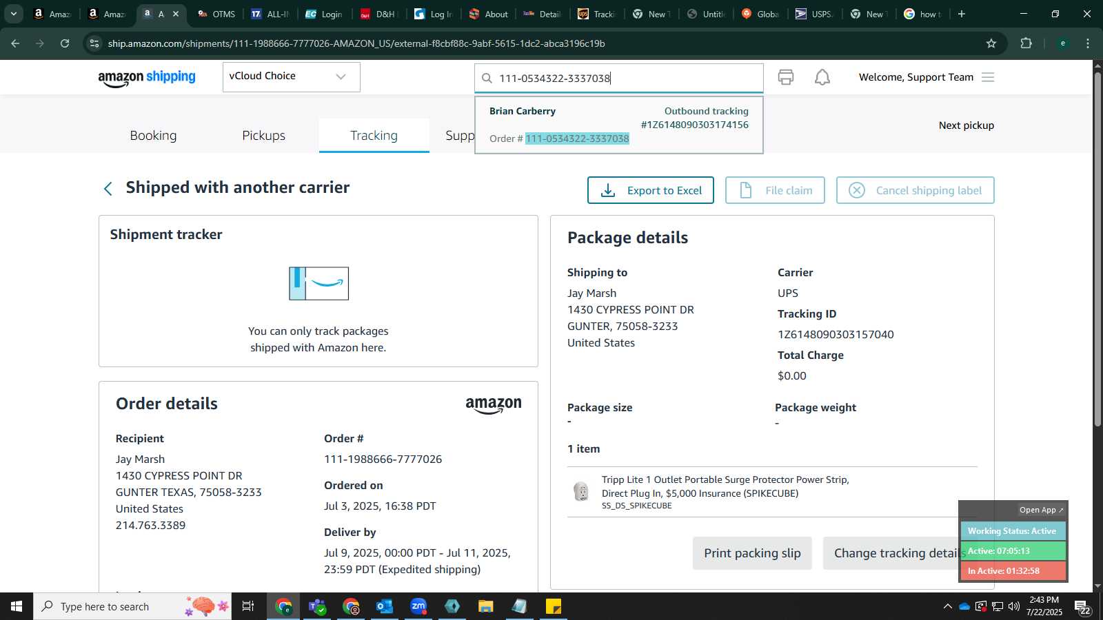Click the taskbar clock showing 2:43 PM
The height and width of the screenshot is (620, 1103).
(x=1044, y=606)
